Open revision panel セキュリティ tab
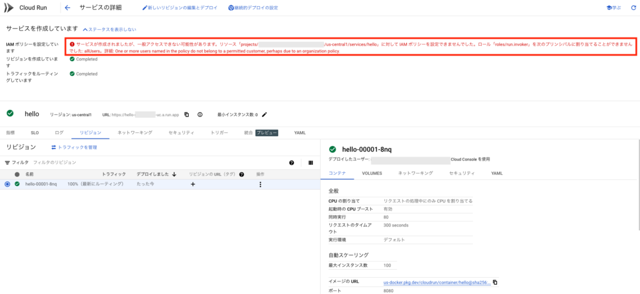 click(462, 174)
